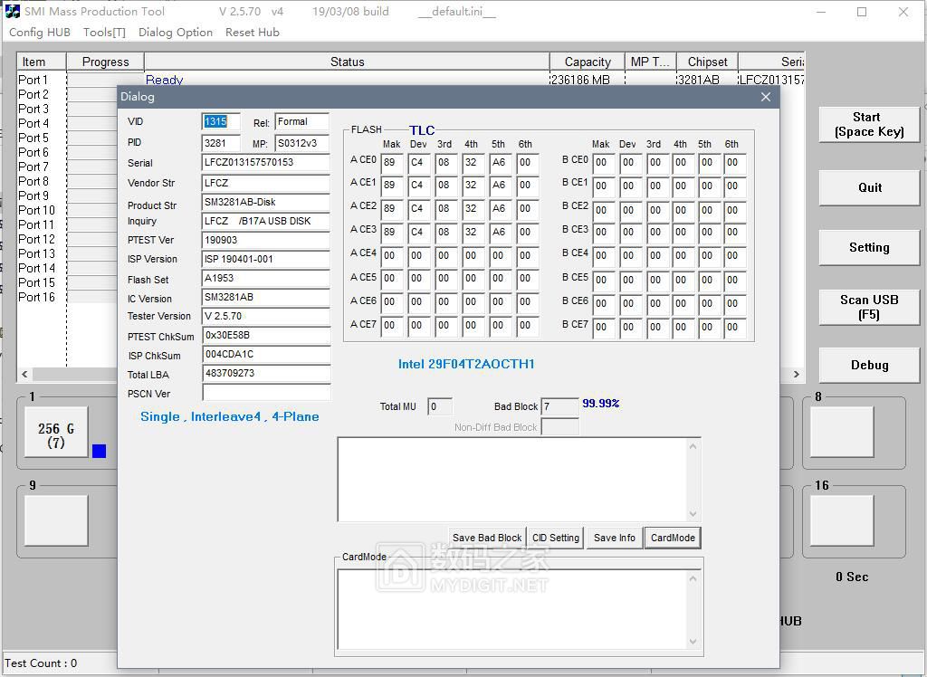Click the Flash Set field

pyautogui.click(x=265, y=278)
